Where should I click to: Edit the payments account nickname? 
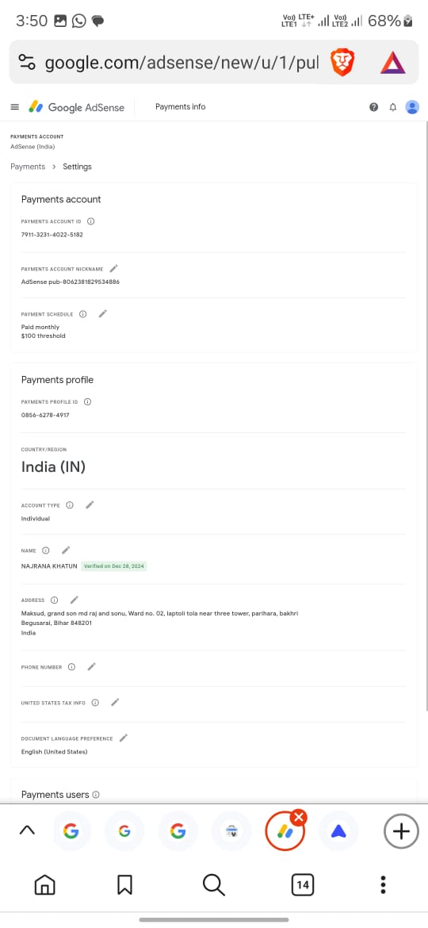pyautogui.click(x=114, y=269)
